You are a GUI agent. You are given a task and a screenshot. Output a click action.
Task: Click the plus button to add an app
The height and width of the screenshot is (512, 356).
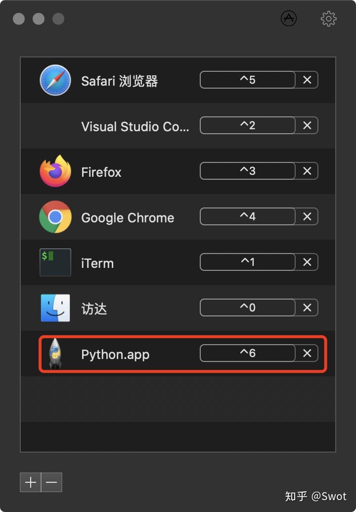[30, 482]
